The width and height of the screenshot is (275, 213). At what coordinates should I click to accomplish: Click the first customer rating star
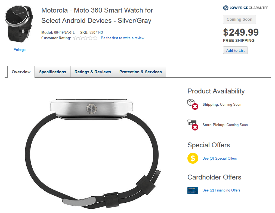[x=75, y=38]
